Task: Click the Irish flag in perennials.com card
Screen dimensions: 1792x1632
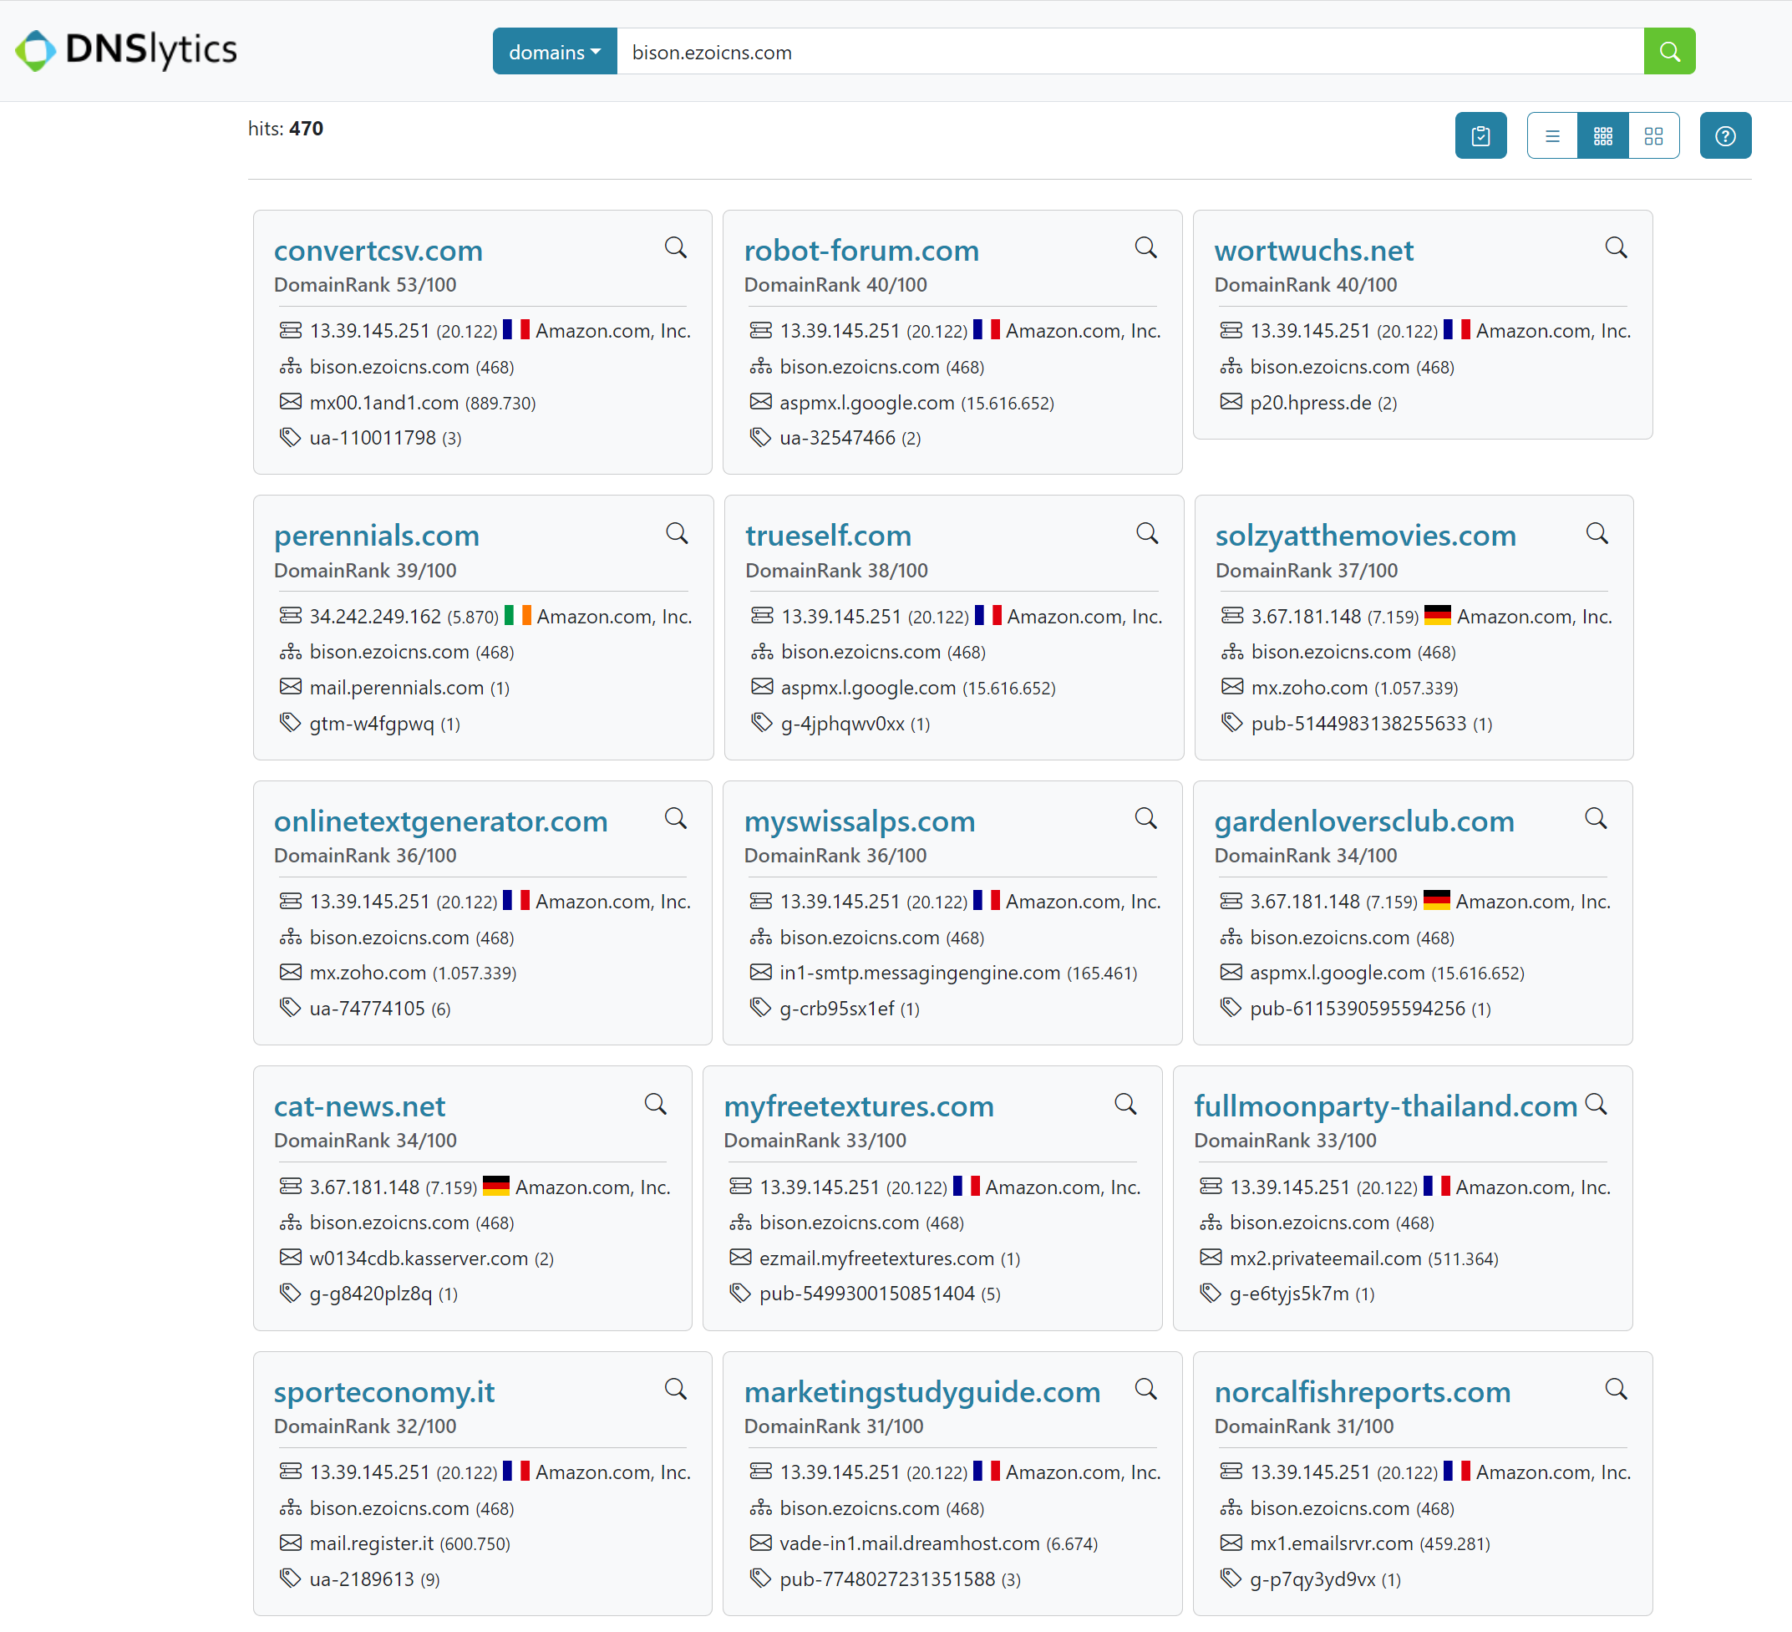Action: tap(517, 615)
